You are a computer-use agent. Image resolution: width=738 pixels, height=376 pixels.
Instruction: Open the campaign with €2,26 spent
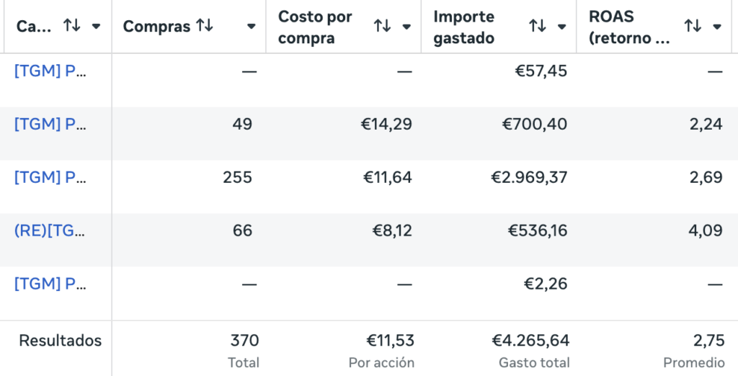coord(50,284)
